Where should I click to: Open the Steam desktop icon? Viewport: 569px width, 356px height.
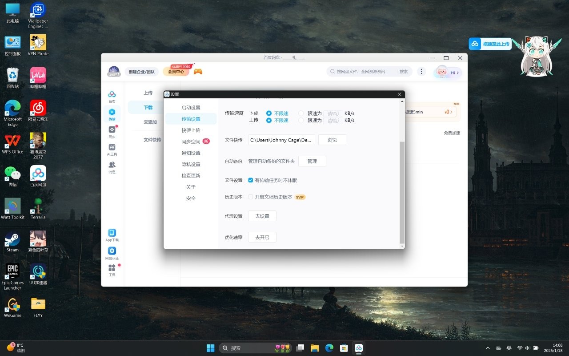coord(12,242)
